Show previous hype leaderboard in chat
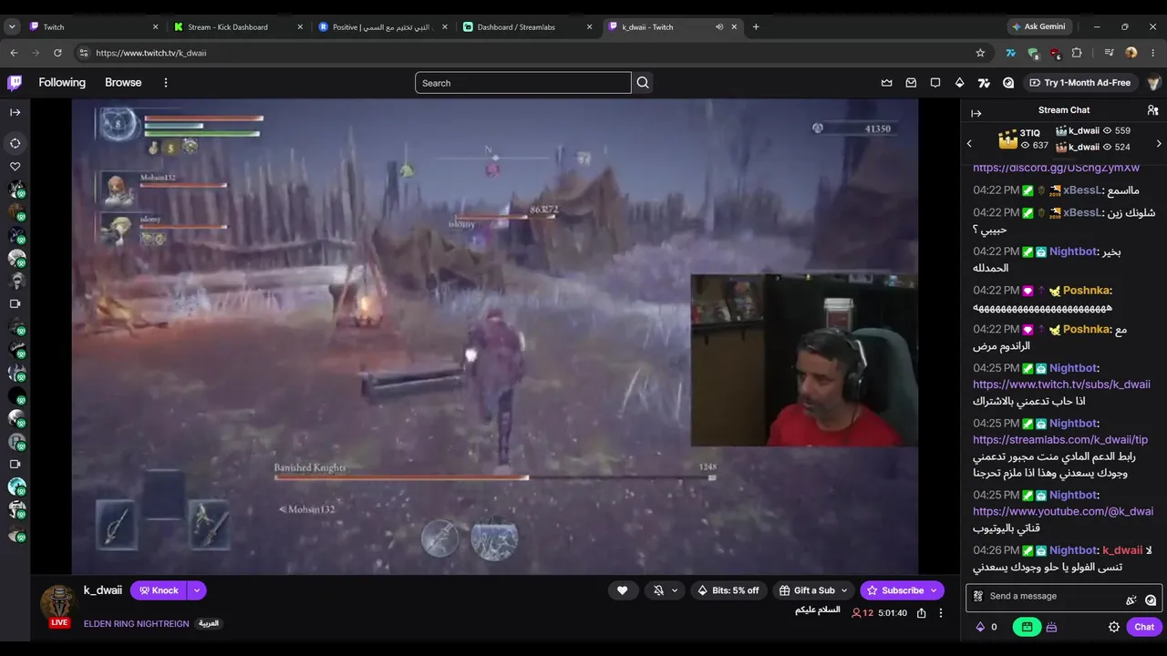This screenshot has height=656, width=1167. coord(969,143)
